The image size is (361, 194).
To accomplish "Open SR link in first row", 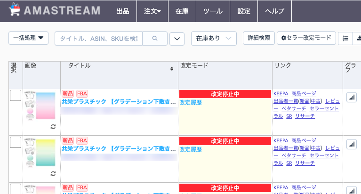I will [289, 116].
